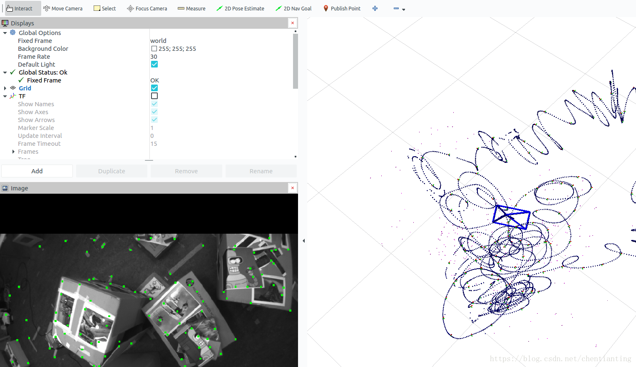Disable the Grid display checkbox
Image resolution: width=636 pixels, height=367 pixels.
tap(154, 88)
